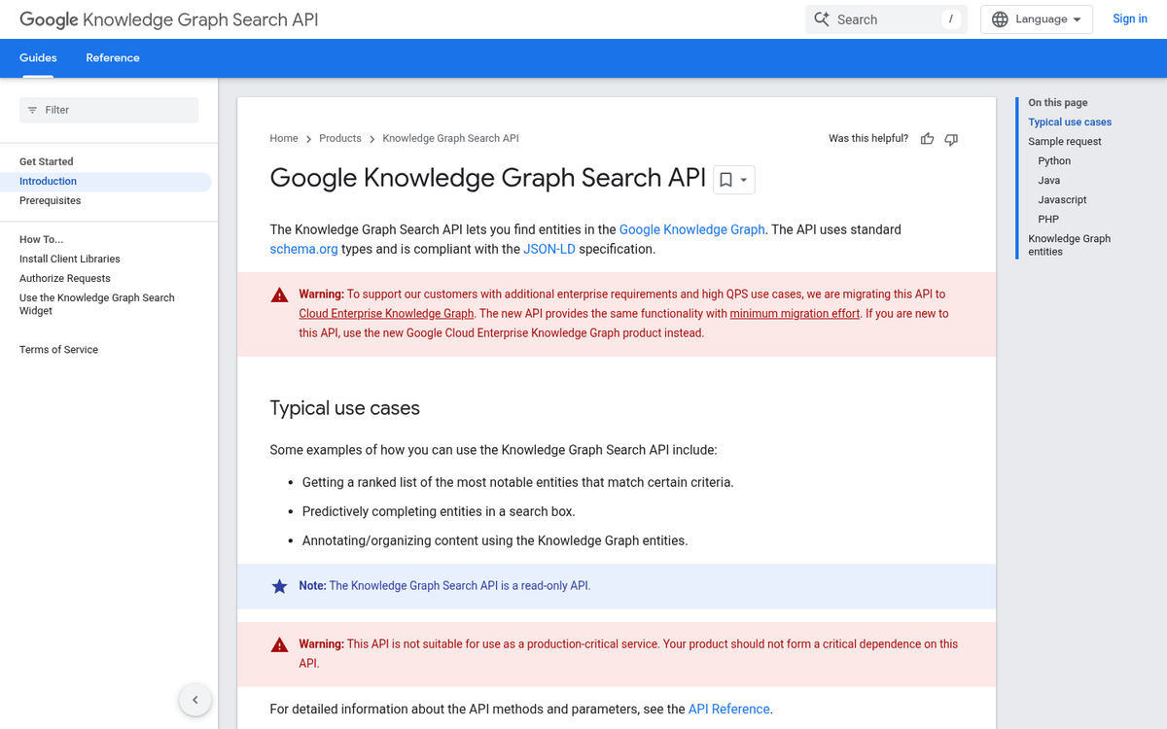Click into the Search input field

(885, 19)
